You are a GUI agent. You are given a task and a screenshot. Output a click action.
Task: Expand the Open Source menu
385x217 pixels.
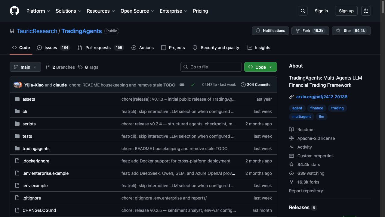137,11
